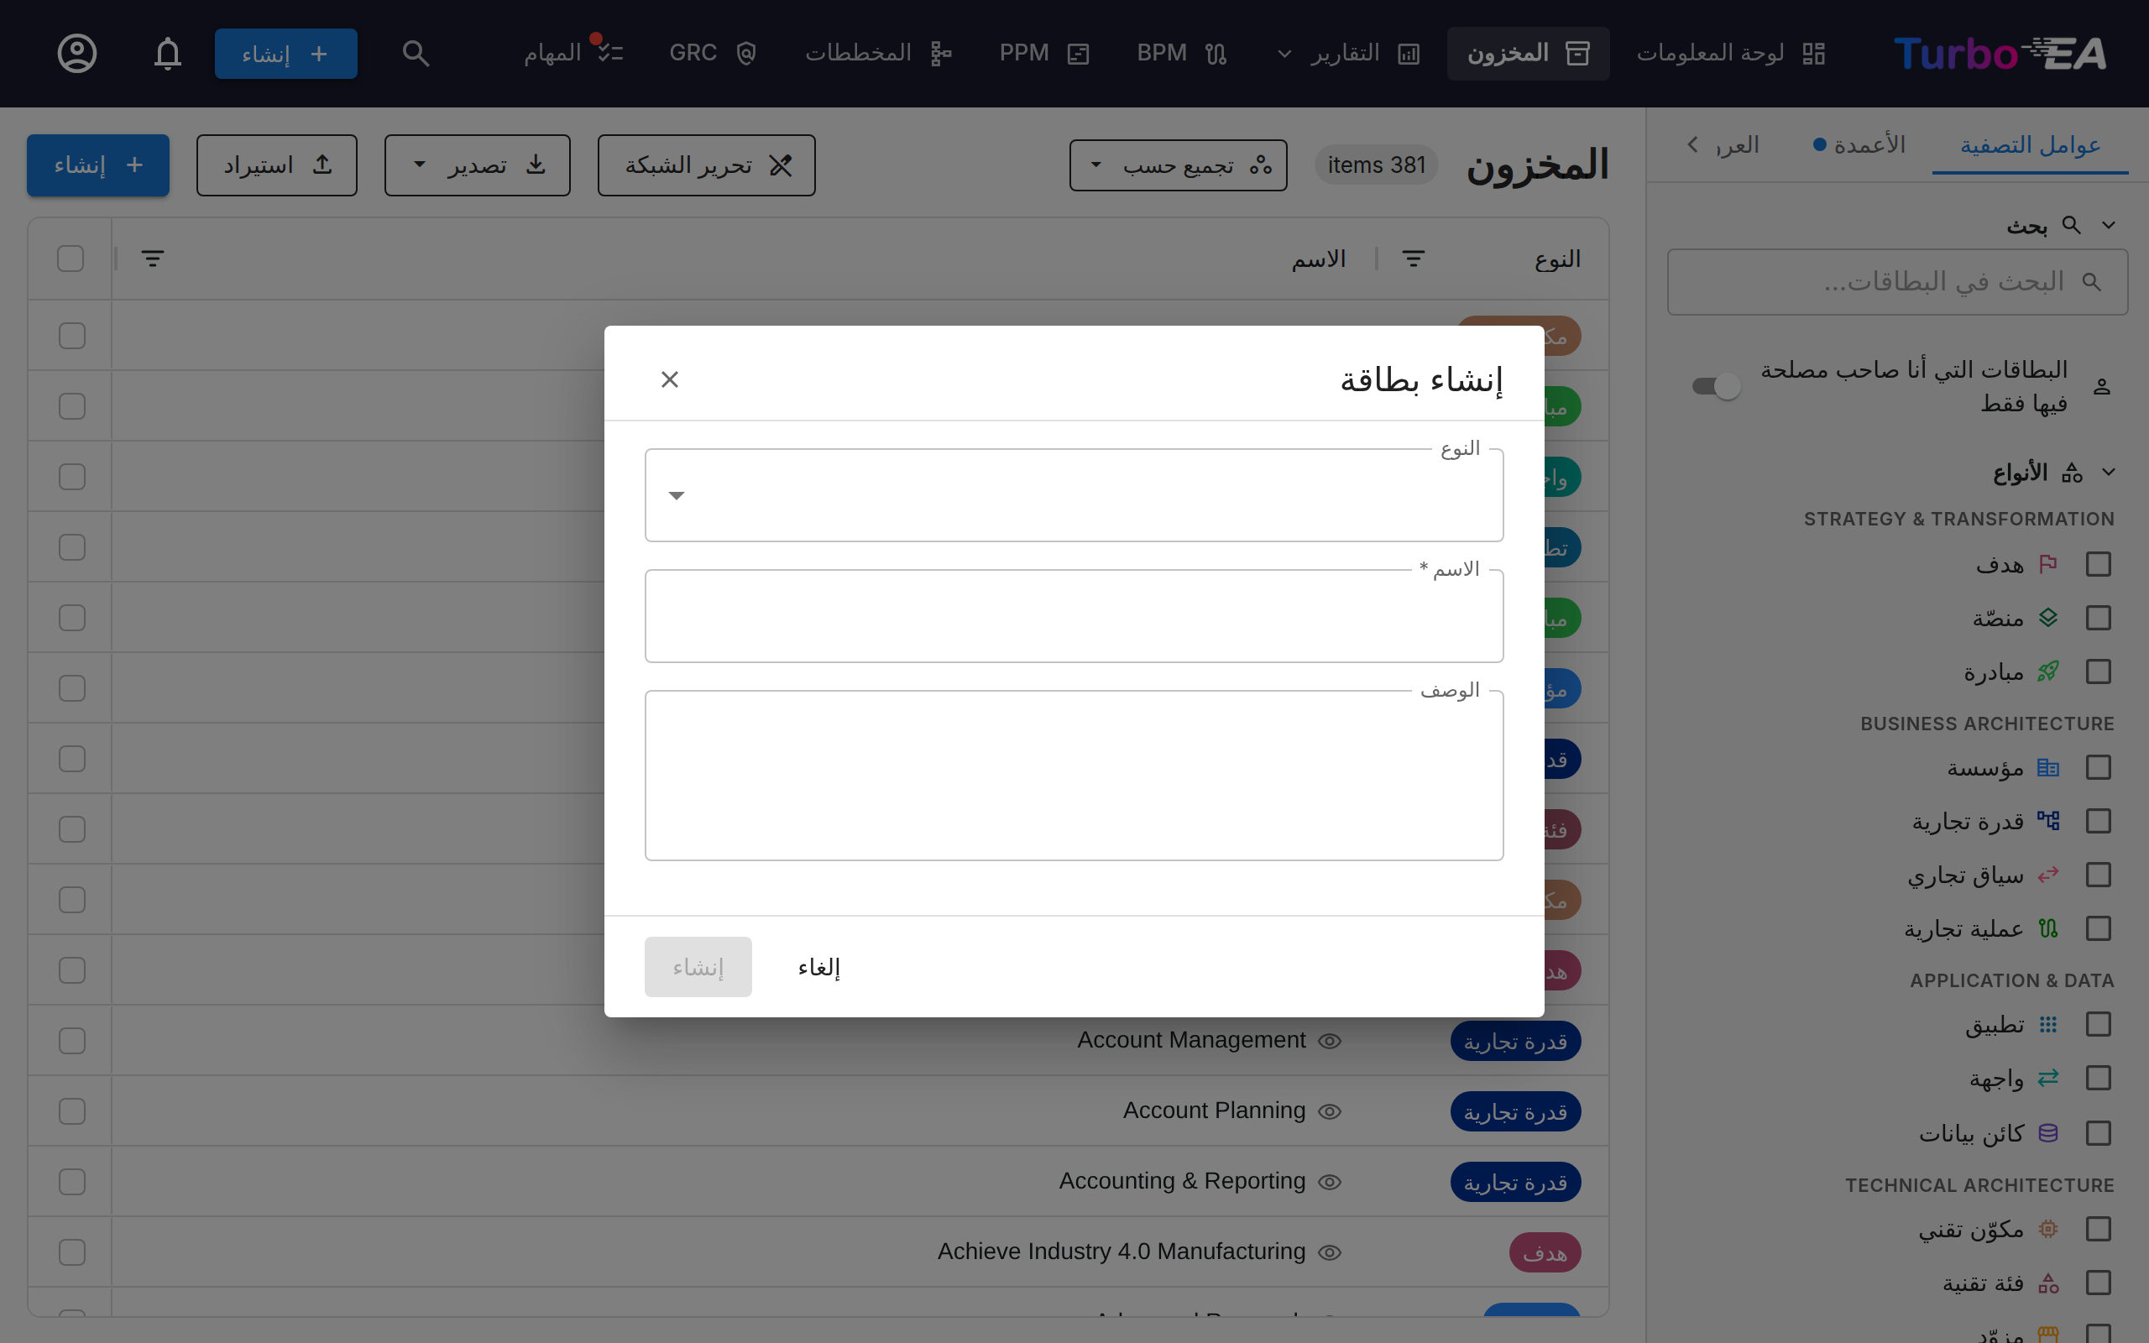Open the GRC menu item
Screen dimensions: 2149x1343
713,53
